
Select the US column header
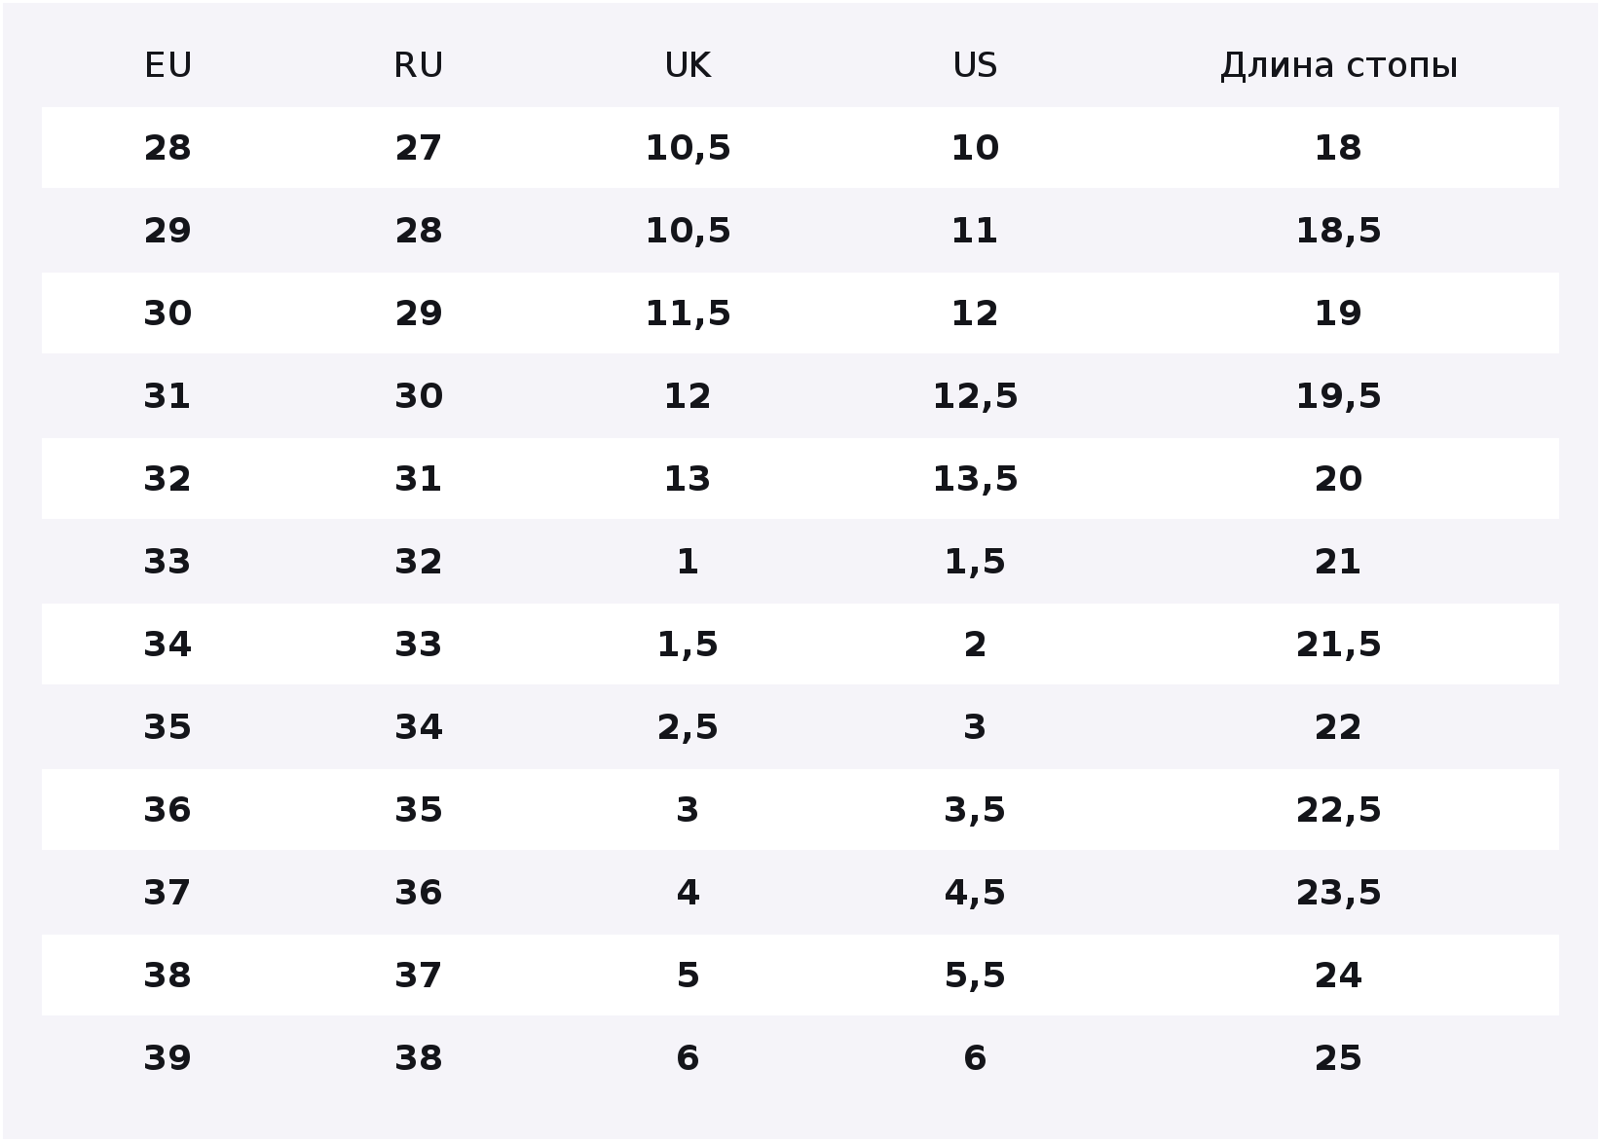click(975, 65)
